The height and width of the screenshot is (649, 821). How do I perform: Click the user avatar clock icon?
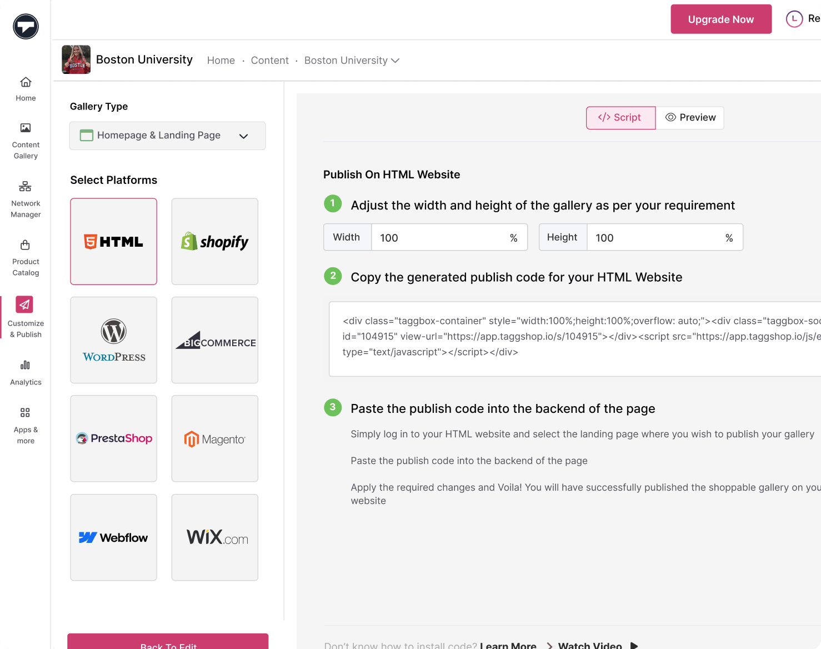(x=794, y=19)
